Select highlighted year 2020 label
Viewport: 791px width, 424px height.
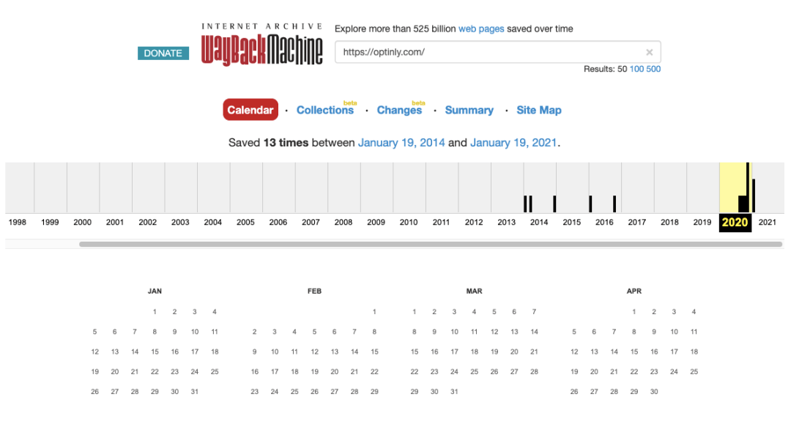pyautogui.click(x=735, y=223)
